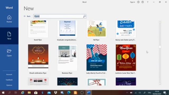
Task: Choose the Diwali celebration flyer template
Action: pyautogui.click(x=38, y=58)
